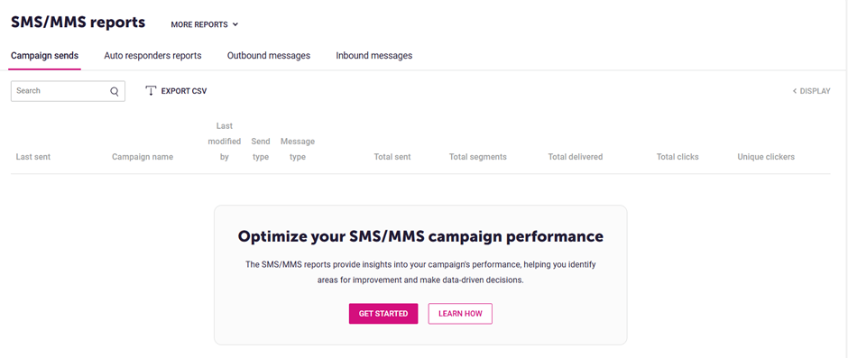Click the Learn How button

pyautogui.click(x=460, y=314)
